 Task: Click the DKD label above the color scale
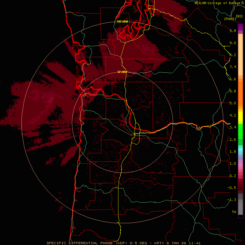[x=239, y=16]
